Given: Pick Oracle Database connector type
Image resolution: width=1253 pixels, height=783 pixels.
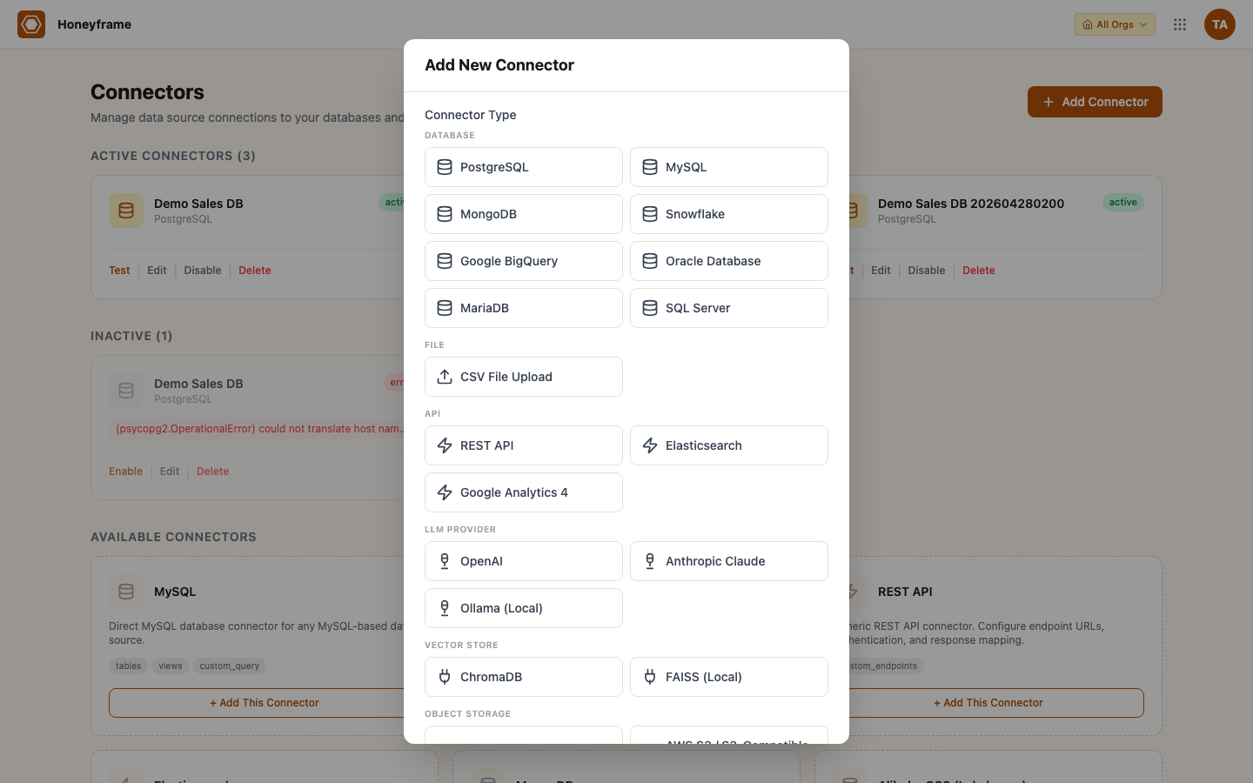Looking at the screenshot, I should click(729, 261).
